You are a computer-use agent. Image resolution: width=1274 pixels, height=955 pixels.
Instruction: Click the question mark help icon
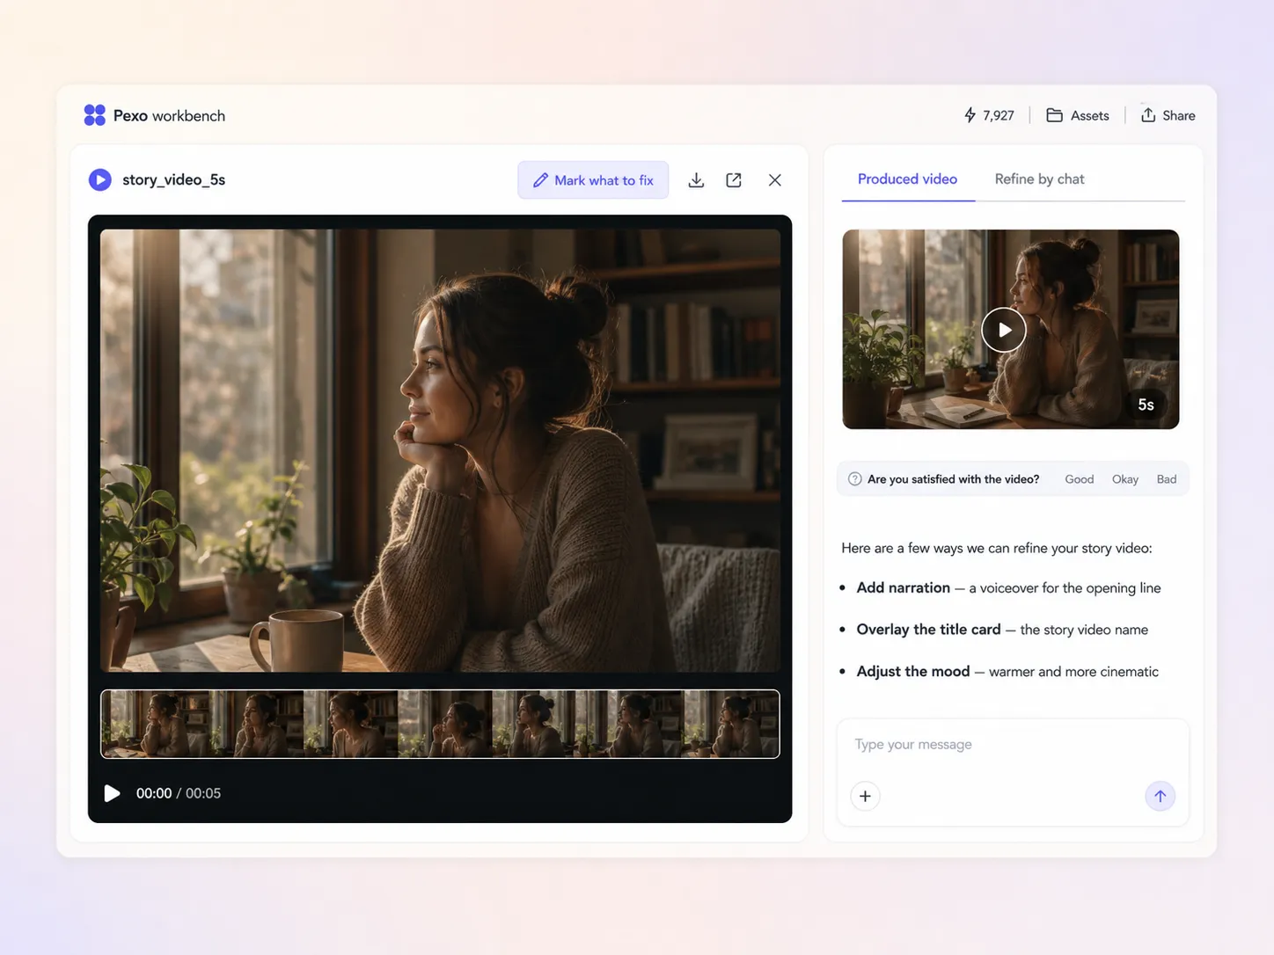coord(854,479)
